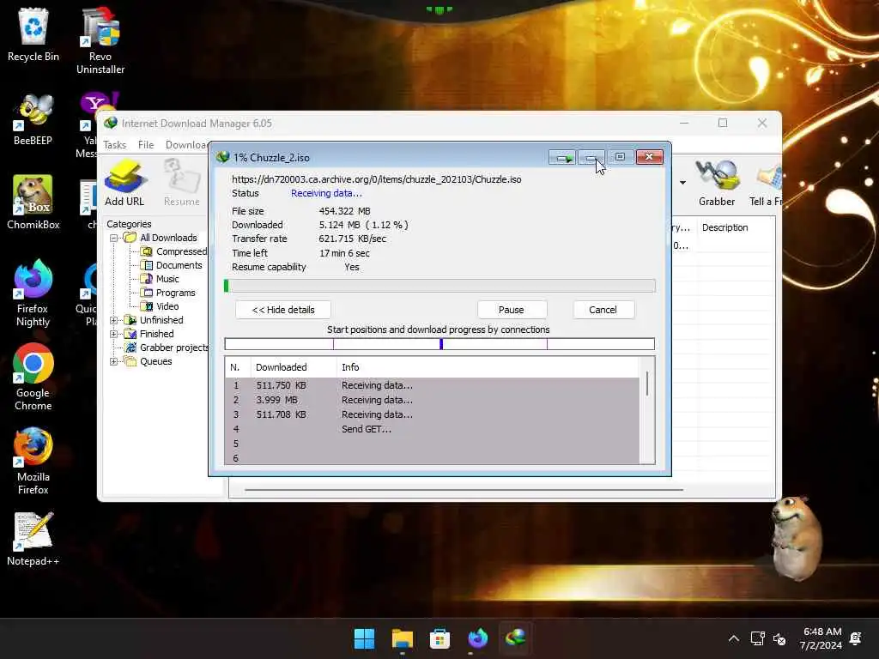Screen dimensions: 879x659
Task: Click the restore button in download dialog title bar
Action: pos(620,158)
